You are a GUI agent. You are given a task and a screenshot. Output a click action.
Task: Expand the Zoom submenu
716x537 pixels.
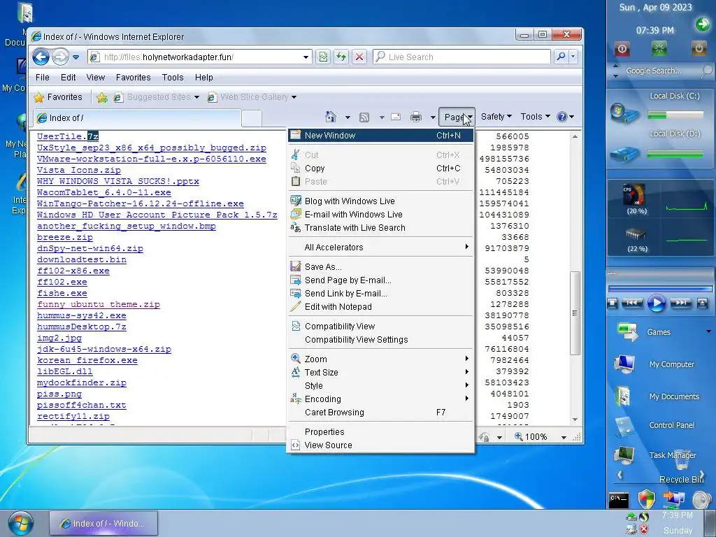[380, 359]
